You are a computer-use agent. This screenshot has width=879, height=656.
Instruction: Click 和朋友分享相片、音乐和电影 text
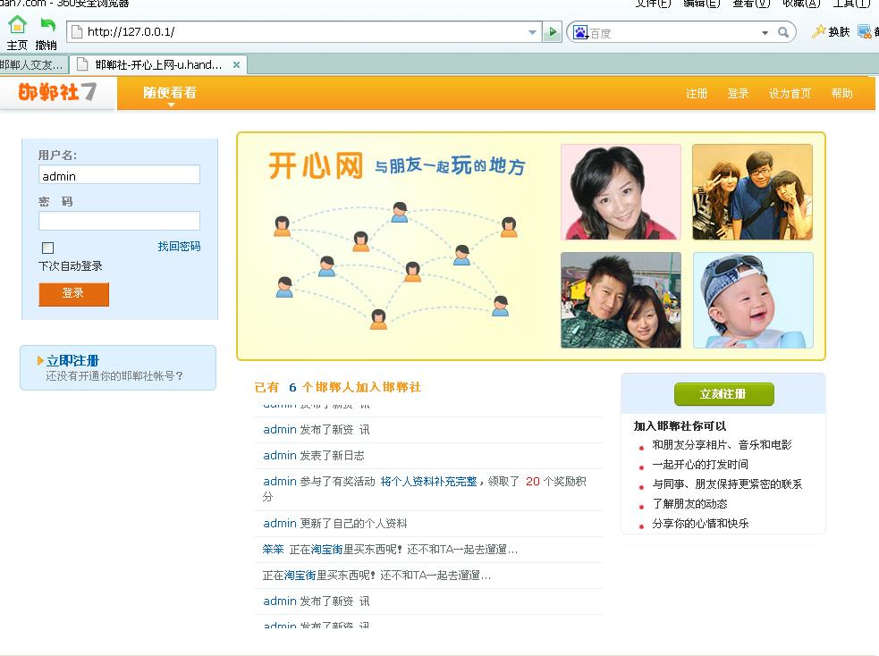pos(722,445)
